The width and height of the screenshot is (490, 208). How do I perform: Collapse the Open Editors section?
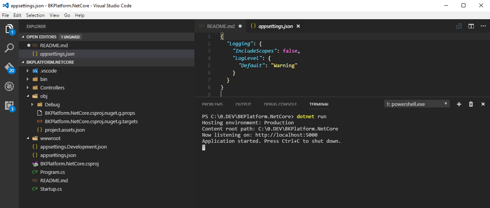click(42, 37)
